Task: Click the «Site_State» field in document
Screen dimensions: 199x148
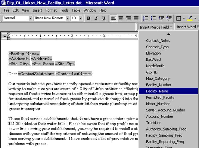Action: click(43, 64)
